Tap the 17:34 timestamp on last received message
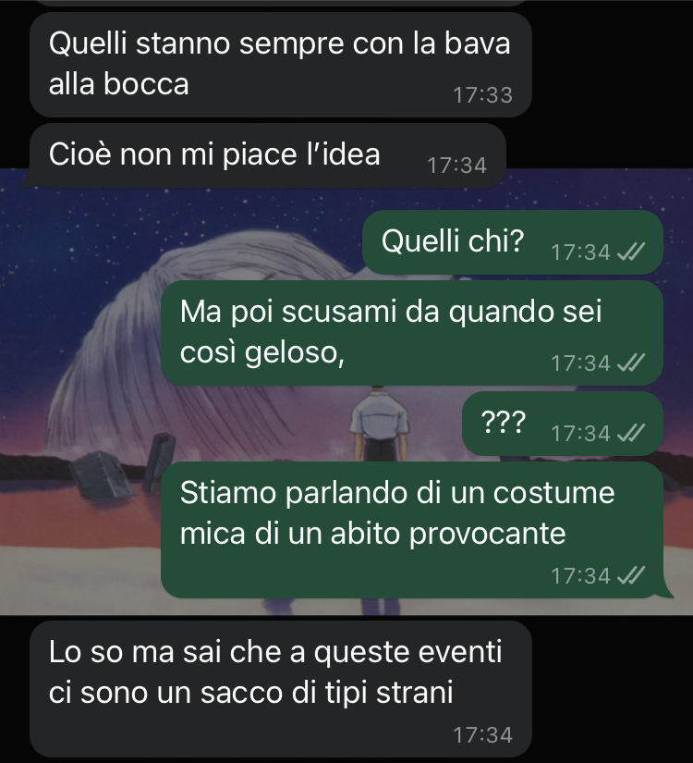 pos(482,734)
